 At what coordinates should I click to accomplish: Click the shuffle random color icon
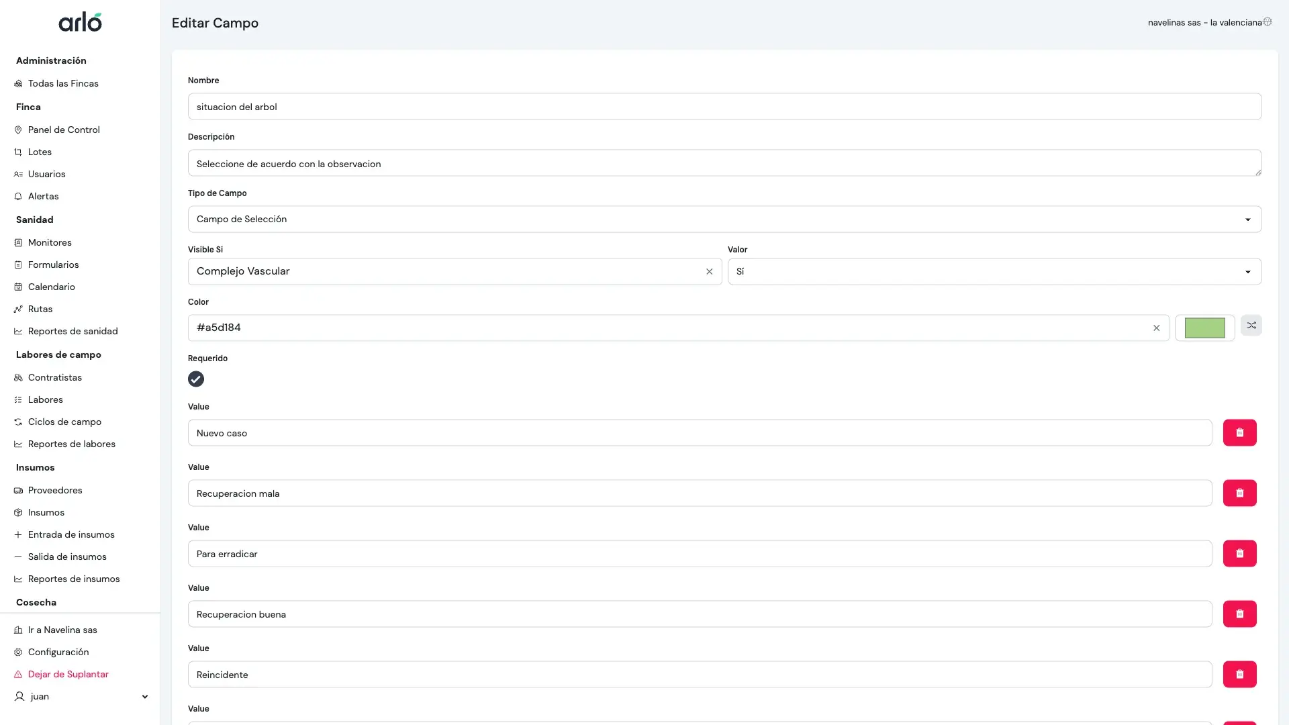pyautogui.click(x=1251, y=326)
